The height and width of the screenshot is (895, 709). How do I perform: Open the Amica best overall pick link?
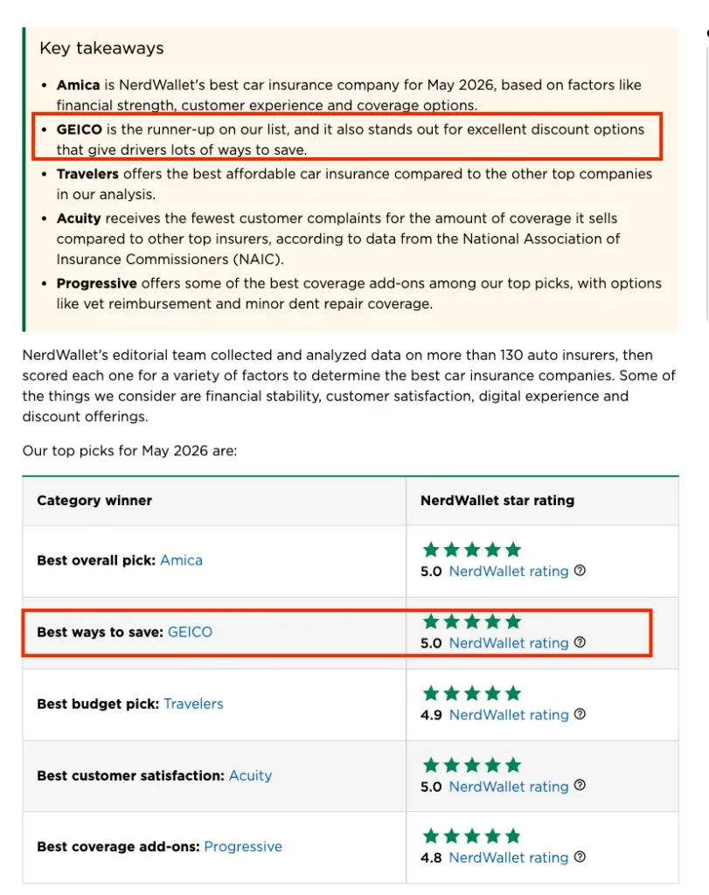pyautogui.click(x=181, y=560)
